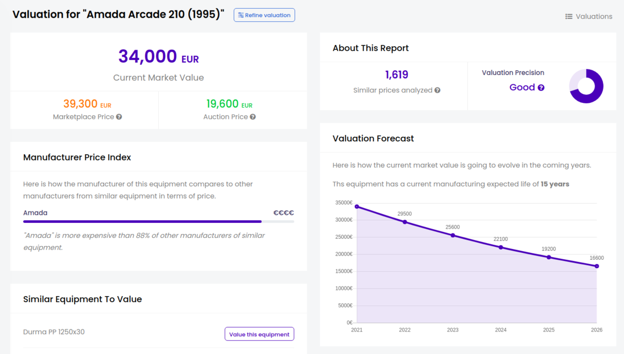Click the Marketplace Price help icon
The height and width of the screenshot is (354, 624).
click(x=119, y=117)
